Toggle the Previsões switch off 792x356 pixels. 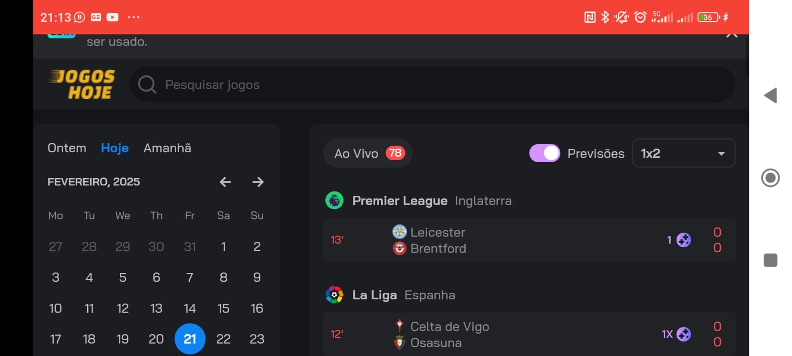click(544, 153)
